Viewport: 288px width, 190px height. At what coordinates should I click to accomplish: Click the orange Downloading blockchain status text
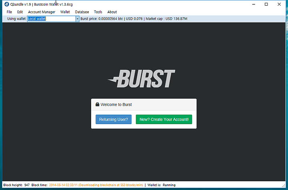click(96, 185)
